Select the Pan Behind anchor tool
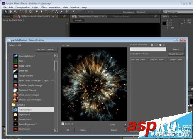 (x=31, y=12)
